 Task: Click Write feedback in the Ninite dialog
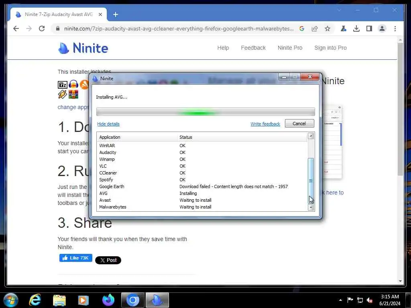coord(265,124)
